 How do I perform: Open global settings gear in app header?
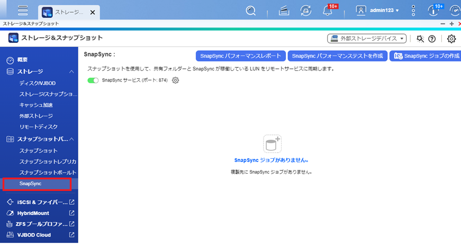tap(451, 39)
